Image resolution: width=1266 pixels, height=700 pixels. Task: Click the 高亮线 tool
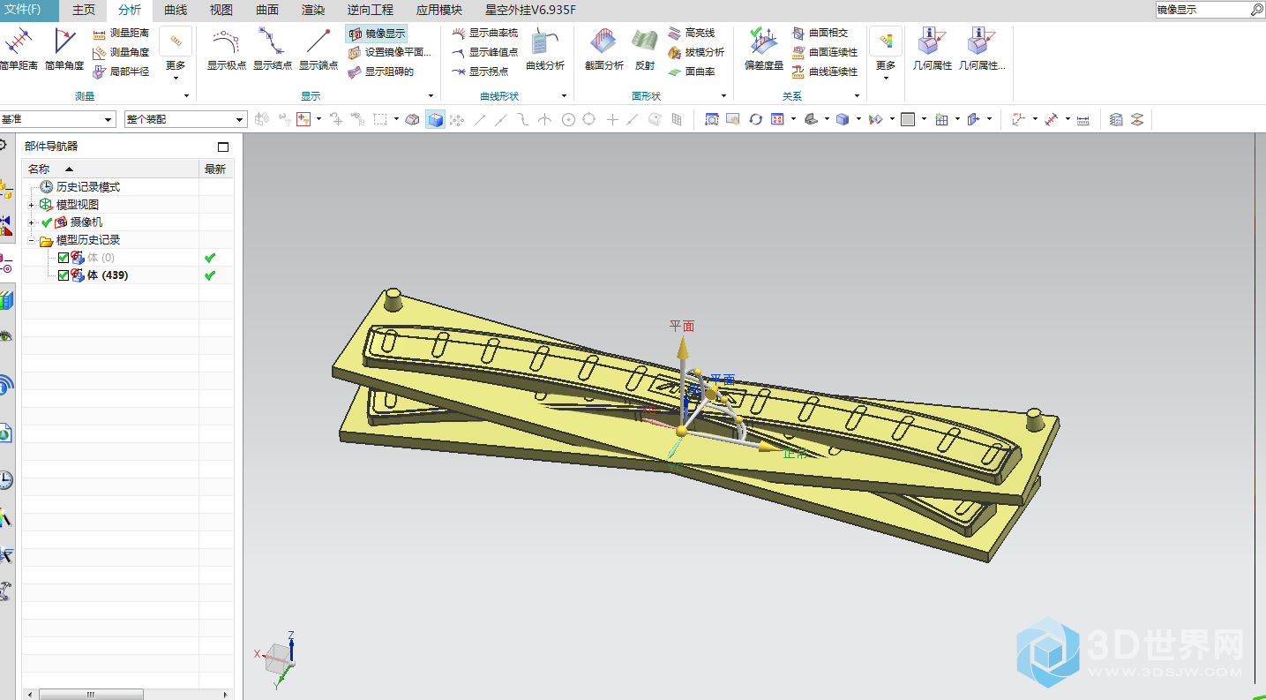pos(692,33)
